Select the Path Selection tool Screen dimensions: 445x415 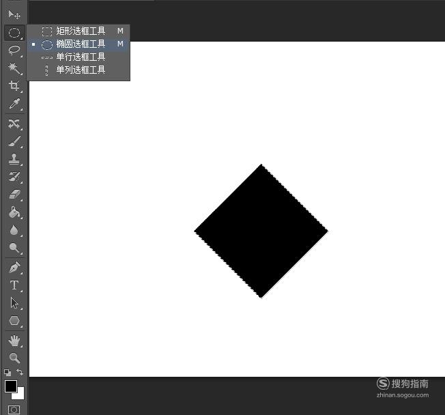click(x=14, y=303)
